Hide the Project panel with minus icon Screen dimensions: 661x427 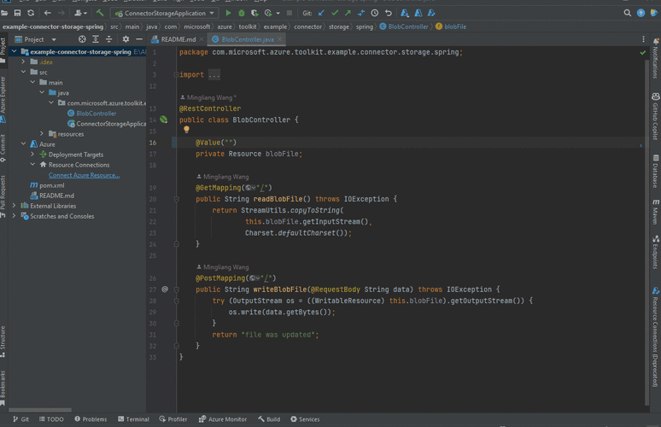139,39
